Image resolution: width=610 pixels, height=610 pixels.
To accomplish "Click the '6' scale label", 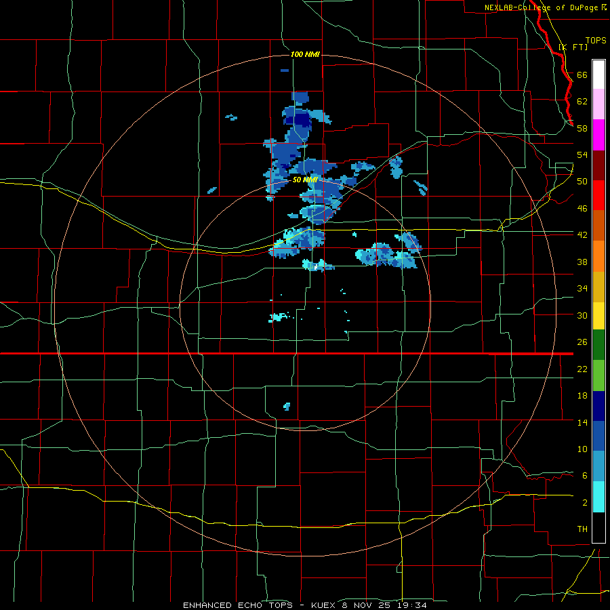I will (585, 476).
